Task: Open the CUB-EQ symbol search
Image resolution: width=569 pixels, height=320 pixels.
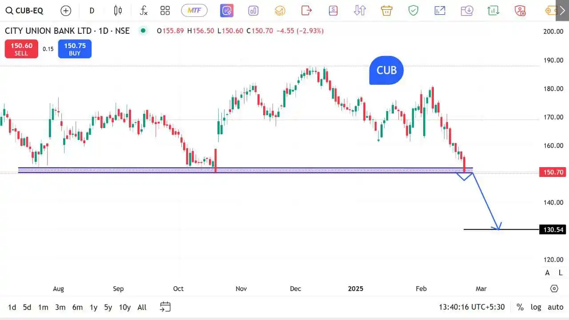Action: [24, 10]
